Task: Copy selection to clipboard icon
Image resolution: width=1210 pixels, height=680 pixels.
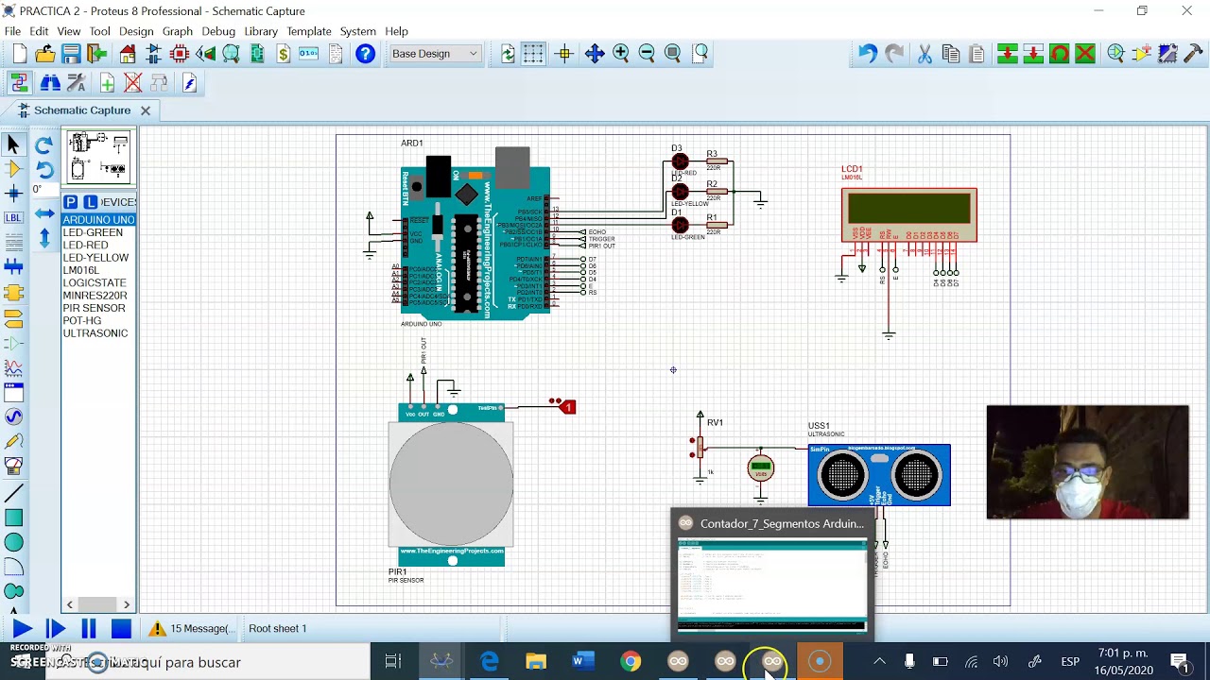Action: coord(951,54)
